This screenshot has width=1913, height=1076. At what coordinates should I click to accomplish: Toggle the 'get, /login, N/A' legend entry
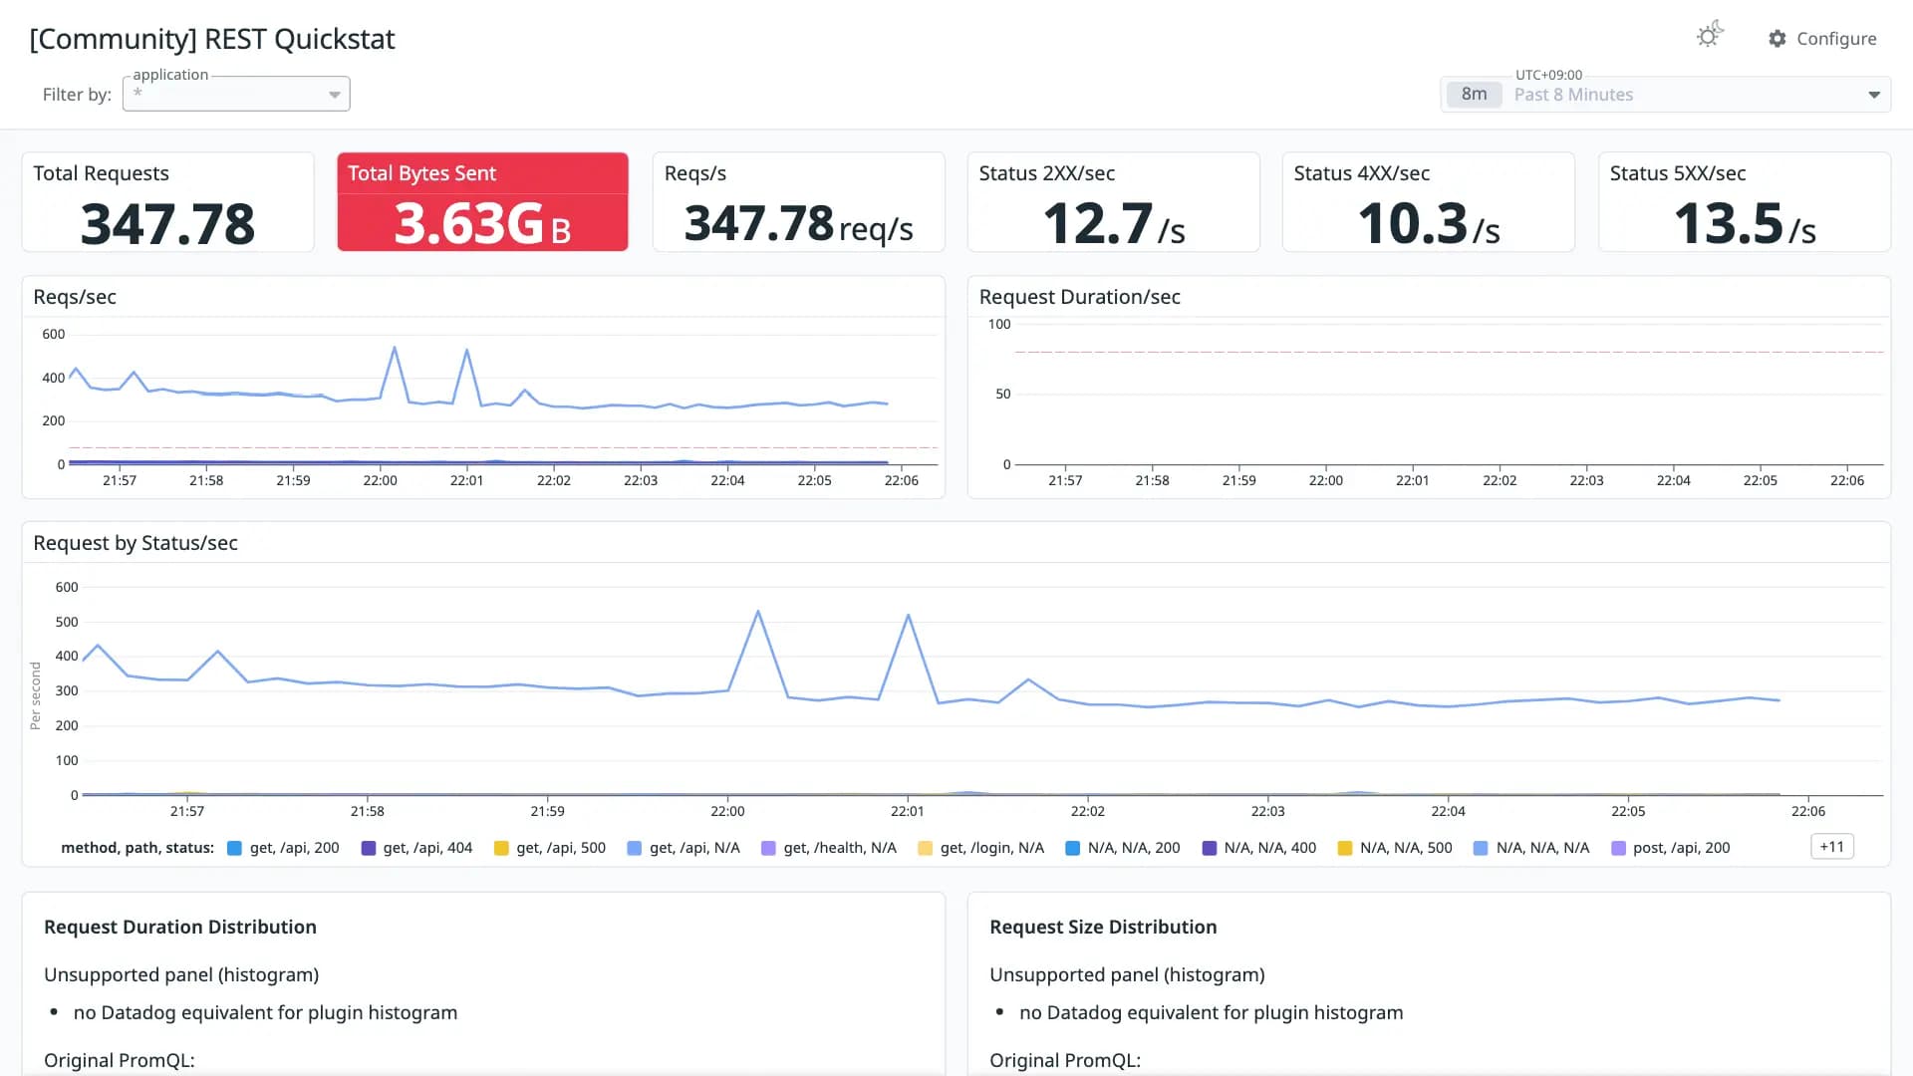[x=981, y=848]
